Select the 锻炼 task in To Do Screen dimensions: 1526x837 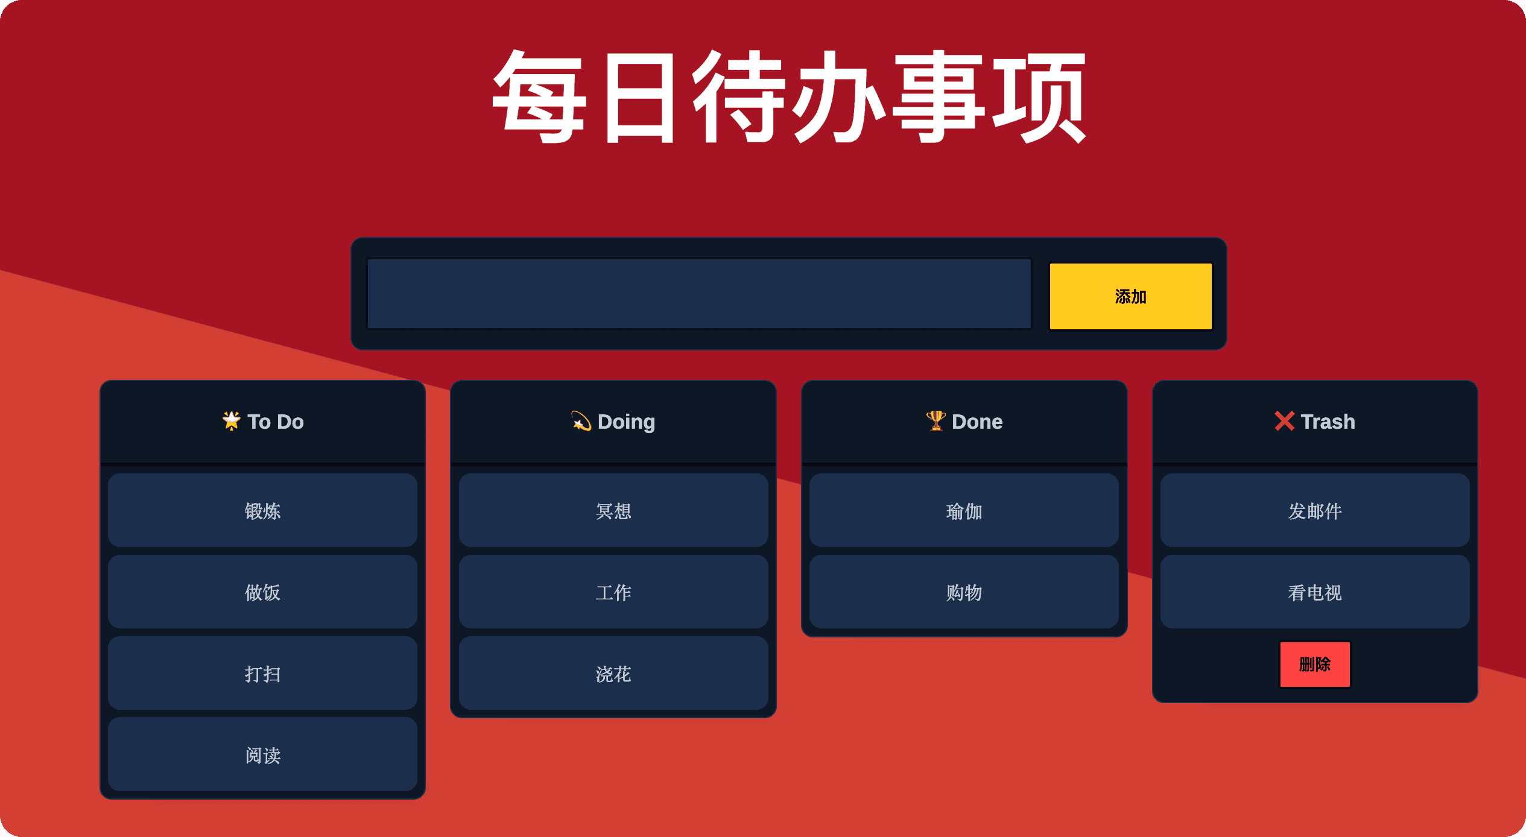[261, 509]
